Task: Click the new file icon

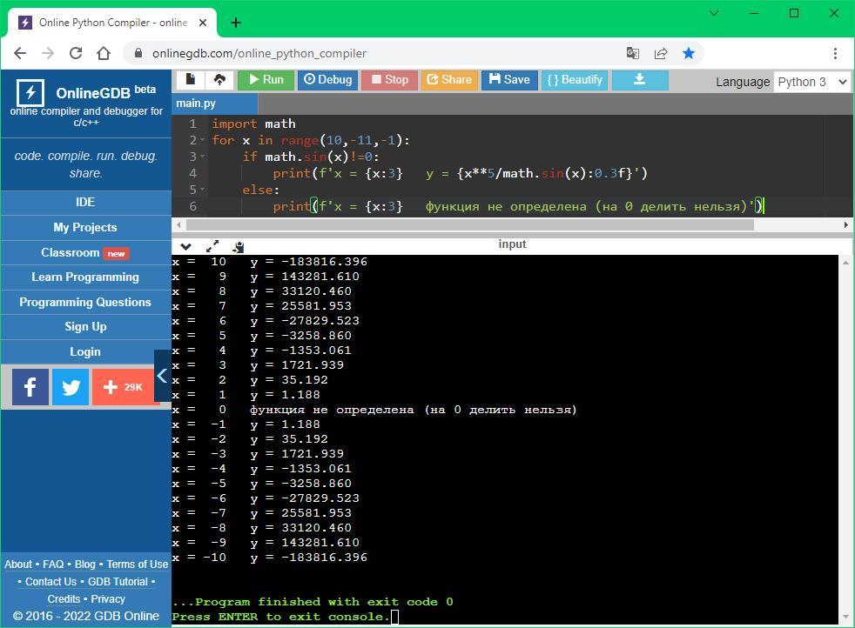Action: pos(191,80)
